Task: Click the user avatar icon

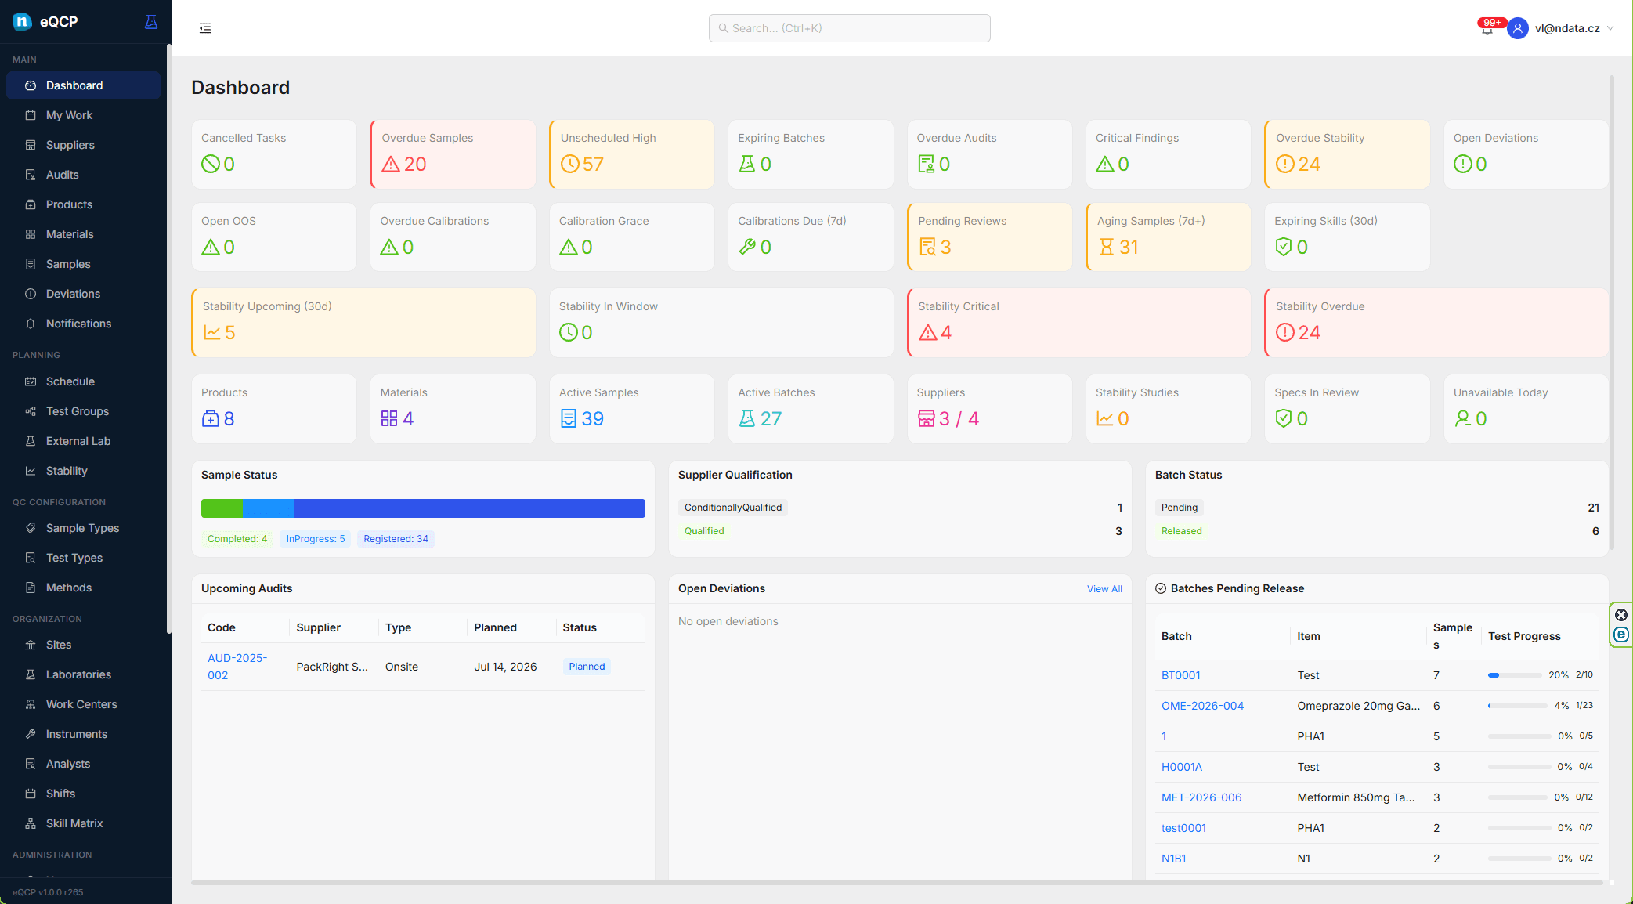Action: (x=1518, y=28)
